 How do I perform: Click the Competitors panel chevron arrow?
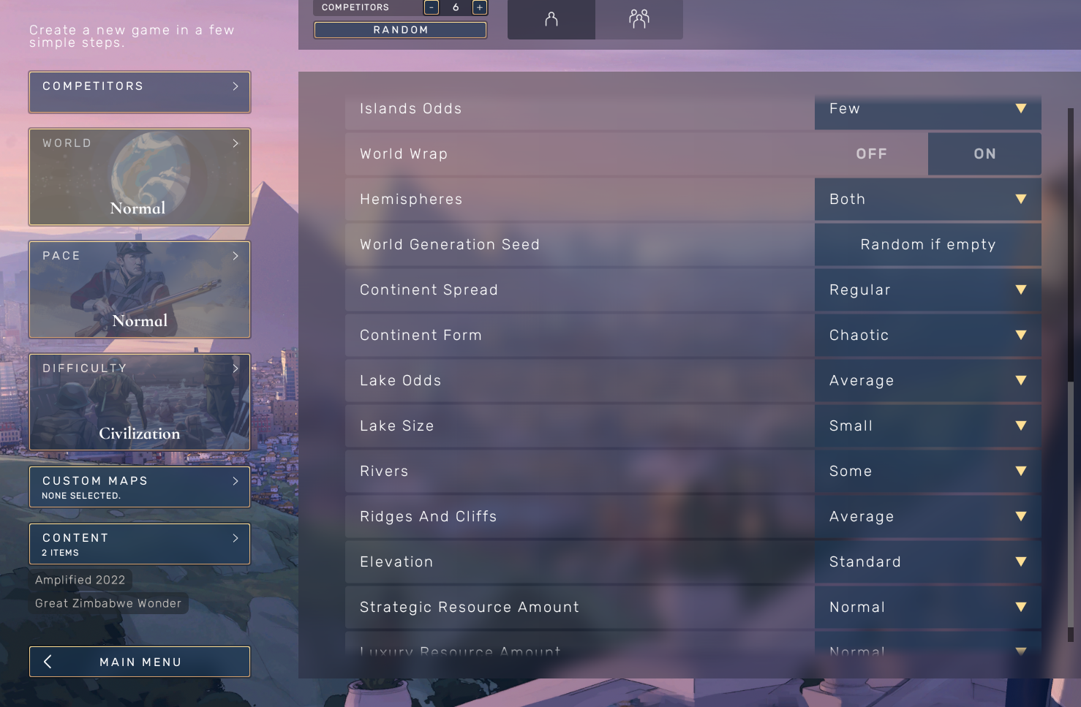(x=236, y=86)
